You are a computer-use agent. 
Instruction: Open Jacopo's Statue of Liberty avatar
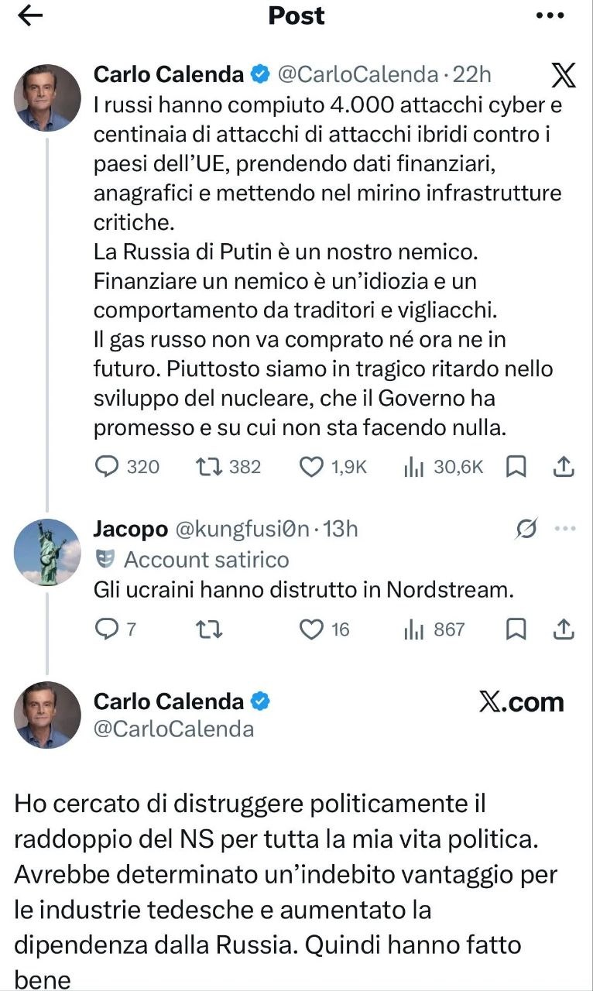pos(48,553)
